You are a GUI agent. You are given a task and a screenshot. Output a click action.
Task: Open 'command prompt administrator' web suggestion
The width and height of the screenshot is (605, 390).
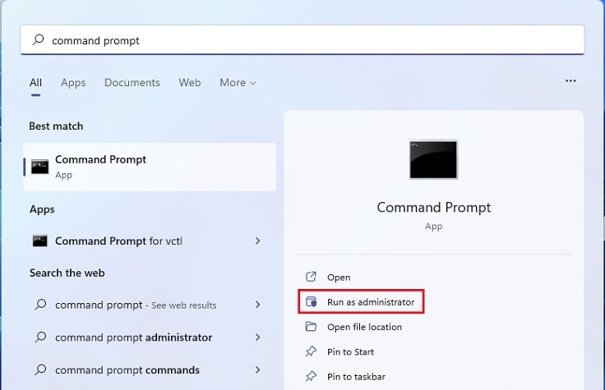click(x=150, y=337)
